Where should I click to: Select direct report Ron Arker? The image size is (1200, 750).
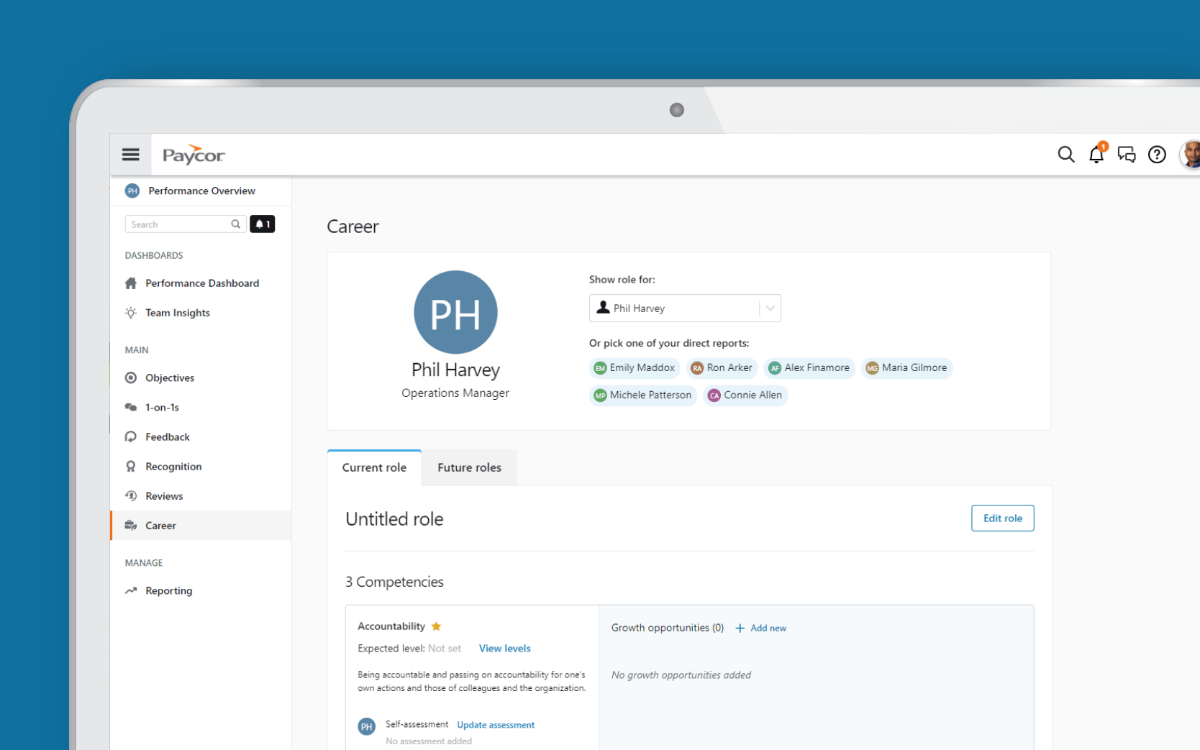click(x=722, y=367)
